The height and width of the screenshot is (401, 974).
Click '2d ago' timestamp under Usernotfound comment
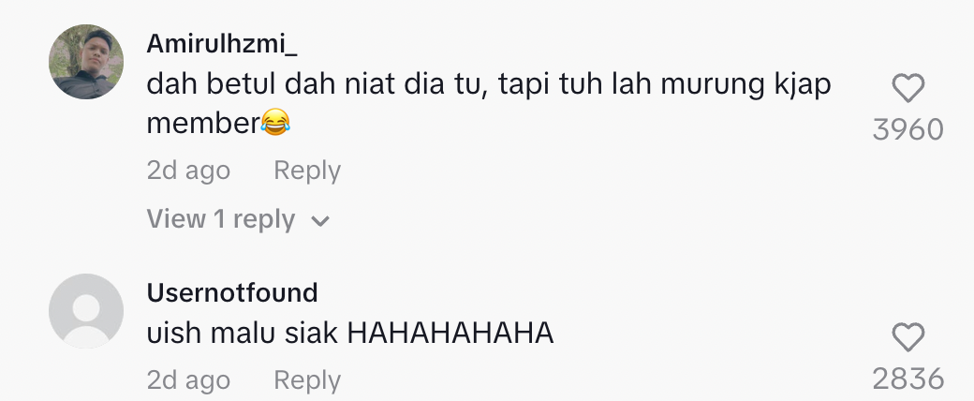[x=188, y=380]
